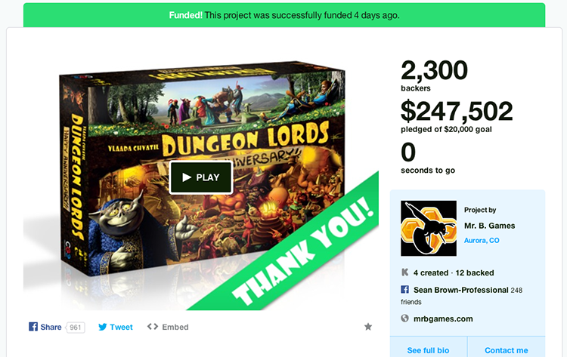The height and width of the screenshot is (357, 567).
Task: Click the Twitter bird icon
Action: [103, 327]
